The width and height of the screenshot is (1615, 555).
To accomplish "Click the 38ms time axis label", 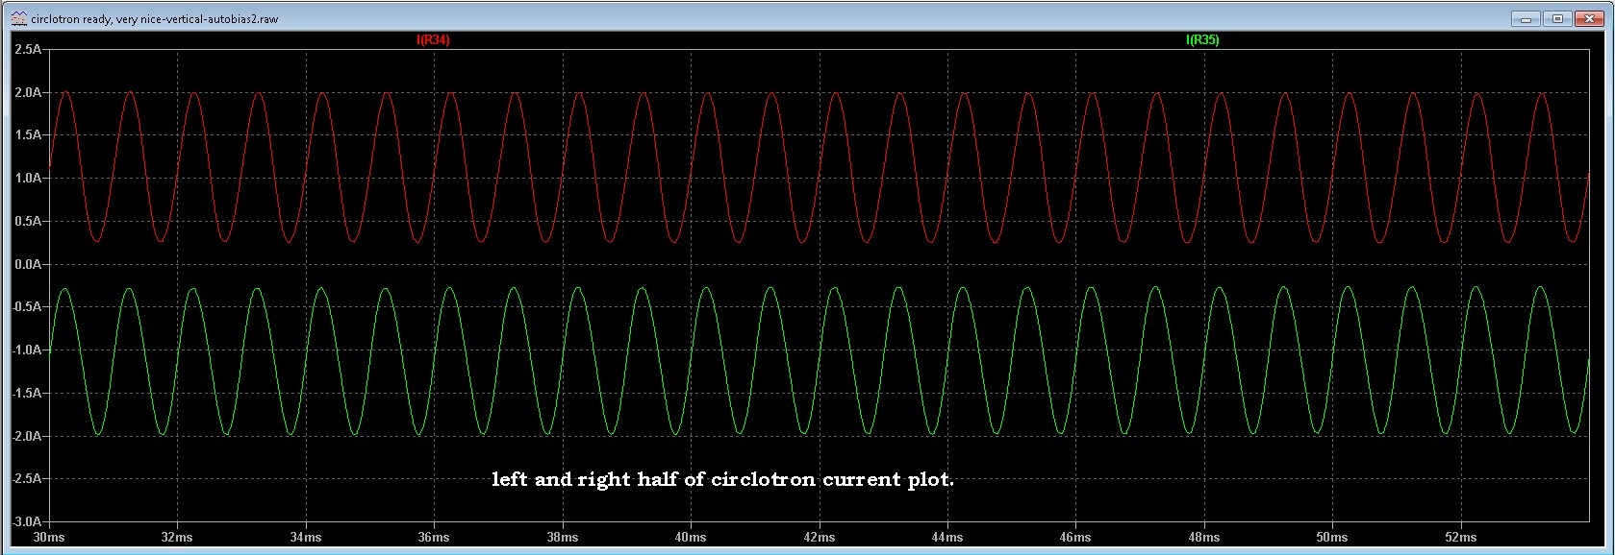I will pos(563,537).
